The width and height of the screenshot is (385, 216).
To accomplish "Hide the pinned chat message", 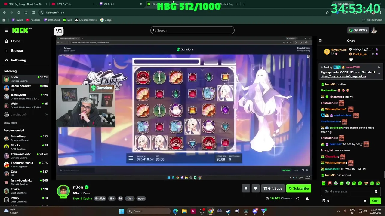I will click(x=379, y=67).
